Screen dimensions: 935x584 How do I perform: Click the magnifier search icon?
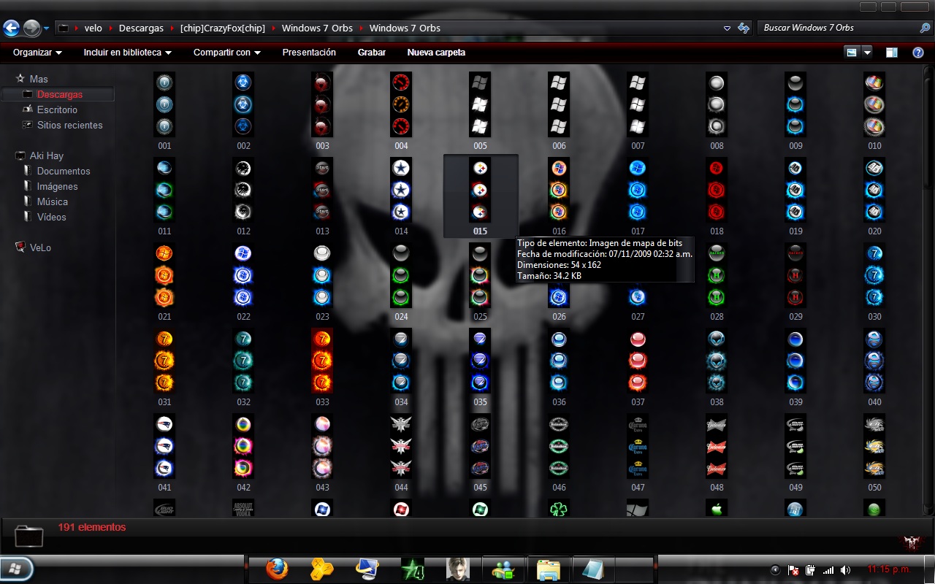click(925, 28)
